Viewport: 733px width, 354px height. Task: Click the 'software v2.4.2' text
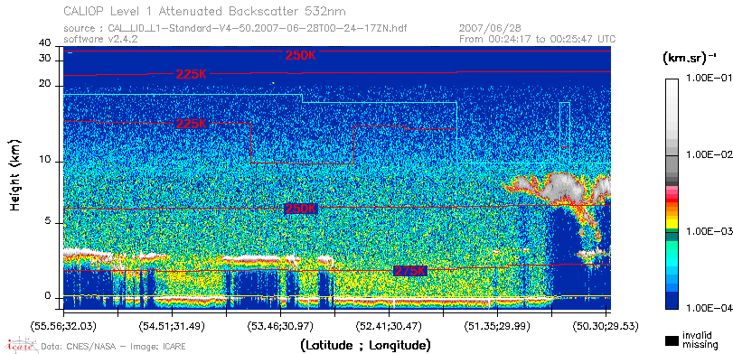(100, 39)
